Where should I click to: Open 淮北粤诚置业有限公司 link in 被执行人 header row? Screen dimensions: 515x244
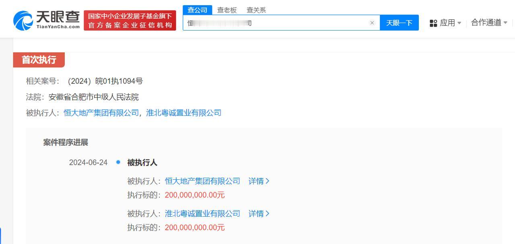184,113
